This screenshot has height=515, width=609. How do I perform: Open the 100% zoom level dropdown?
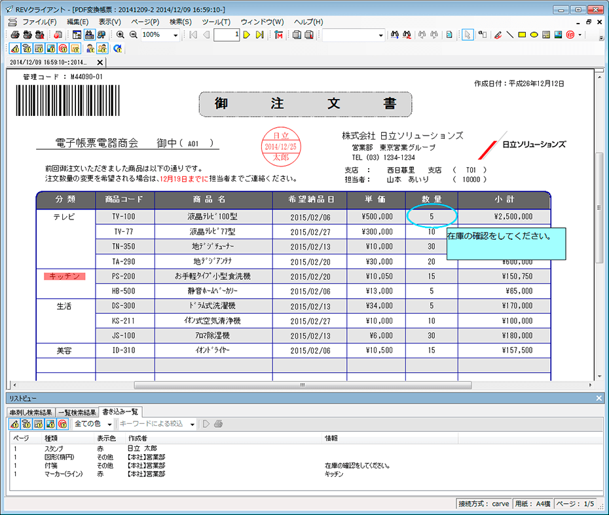[x=175, y=35]
